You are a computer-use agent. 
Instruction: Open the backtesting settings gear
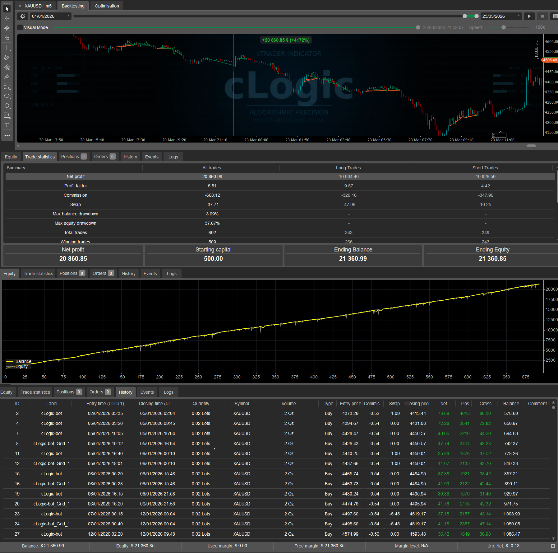(x=22, y=16)
